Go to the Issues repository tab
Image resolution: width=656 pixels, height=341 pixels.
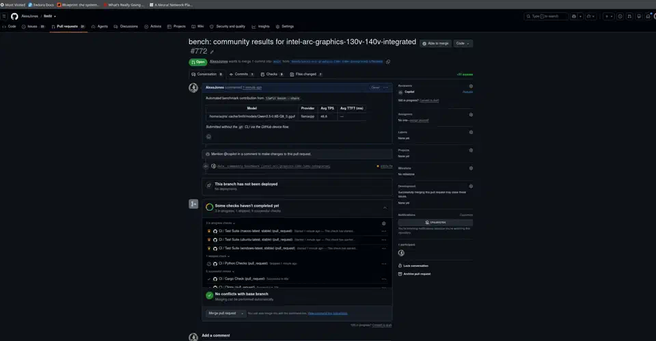33,27
